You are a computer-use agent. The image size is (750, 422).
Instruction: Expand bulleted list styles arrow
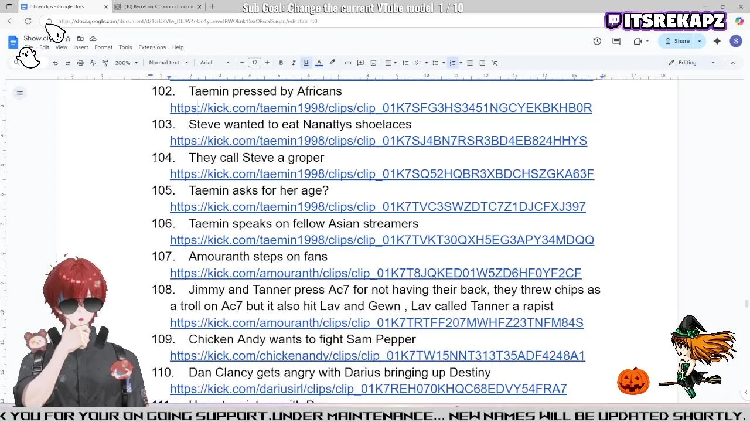click(444, 63)
